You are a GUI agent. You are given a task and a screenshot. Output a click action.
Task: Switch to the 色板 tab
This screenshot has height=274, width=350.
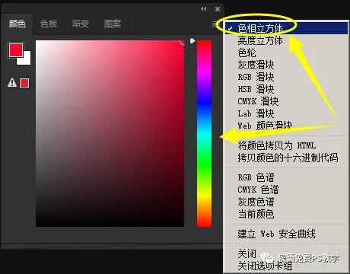click(49, 24)
